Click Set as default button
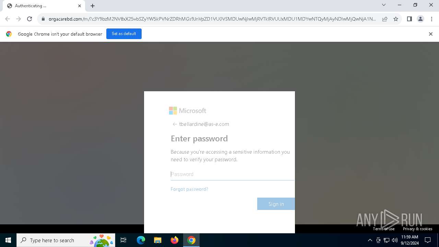439x247 pixels. click(124, 34)
